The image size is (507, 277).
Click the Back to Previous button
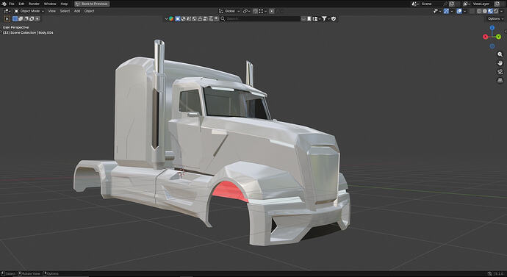[x=92, y=4]
